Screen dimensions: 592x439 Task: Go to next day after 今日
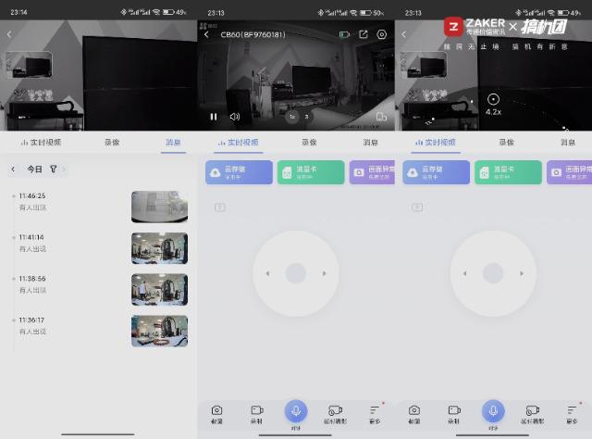click(64, 169)
